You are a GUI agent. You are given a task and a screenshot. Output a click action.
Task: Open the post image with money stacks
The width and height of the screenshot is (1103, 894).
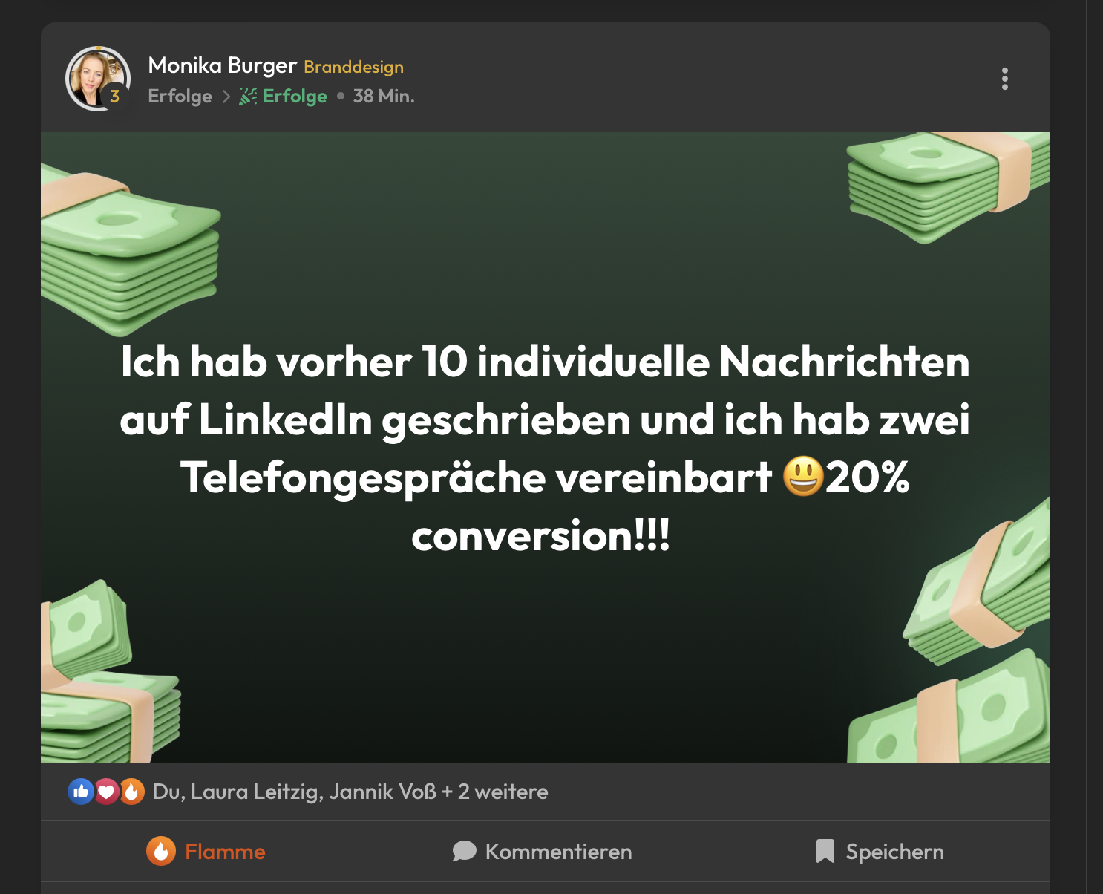(x=546, y=448)
